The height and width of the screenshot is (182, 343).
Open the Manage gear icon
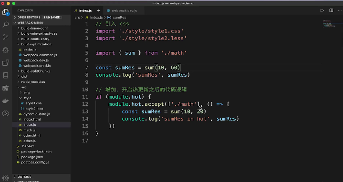(x=5, y=178)
